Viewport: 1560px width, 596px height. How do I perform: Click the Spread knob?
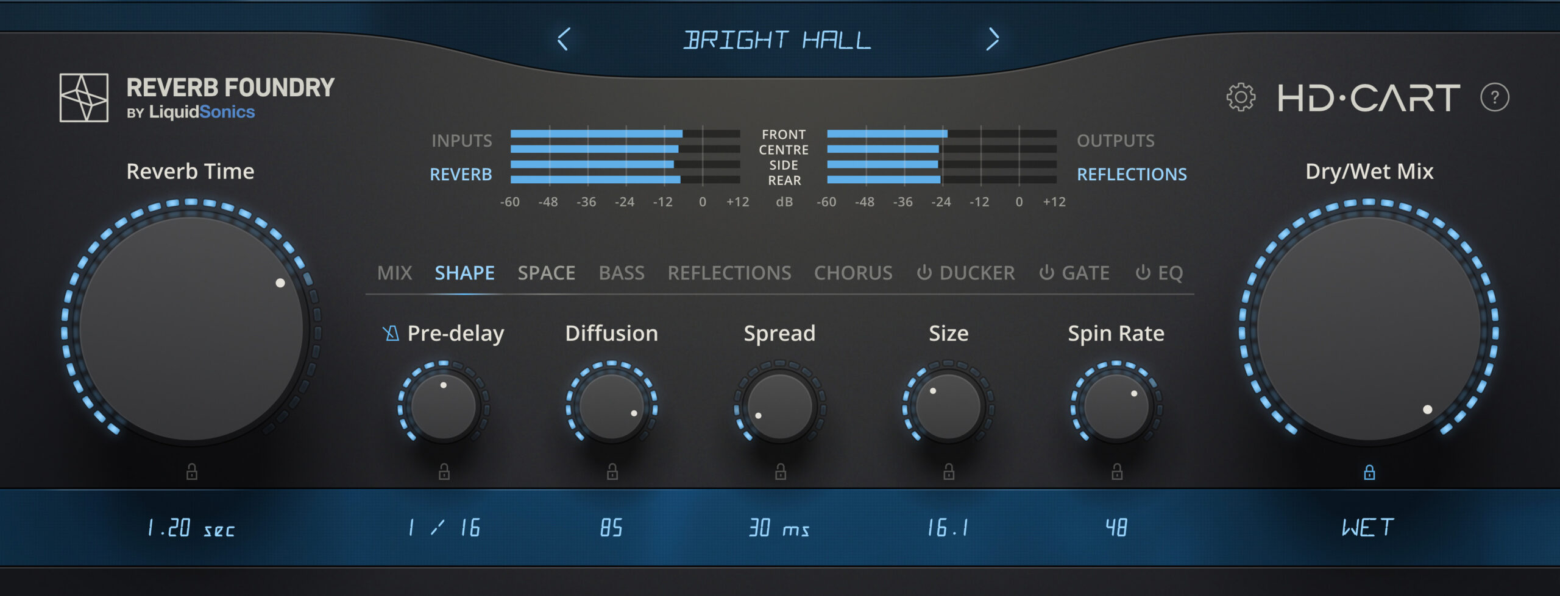point(780,407)
